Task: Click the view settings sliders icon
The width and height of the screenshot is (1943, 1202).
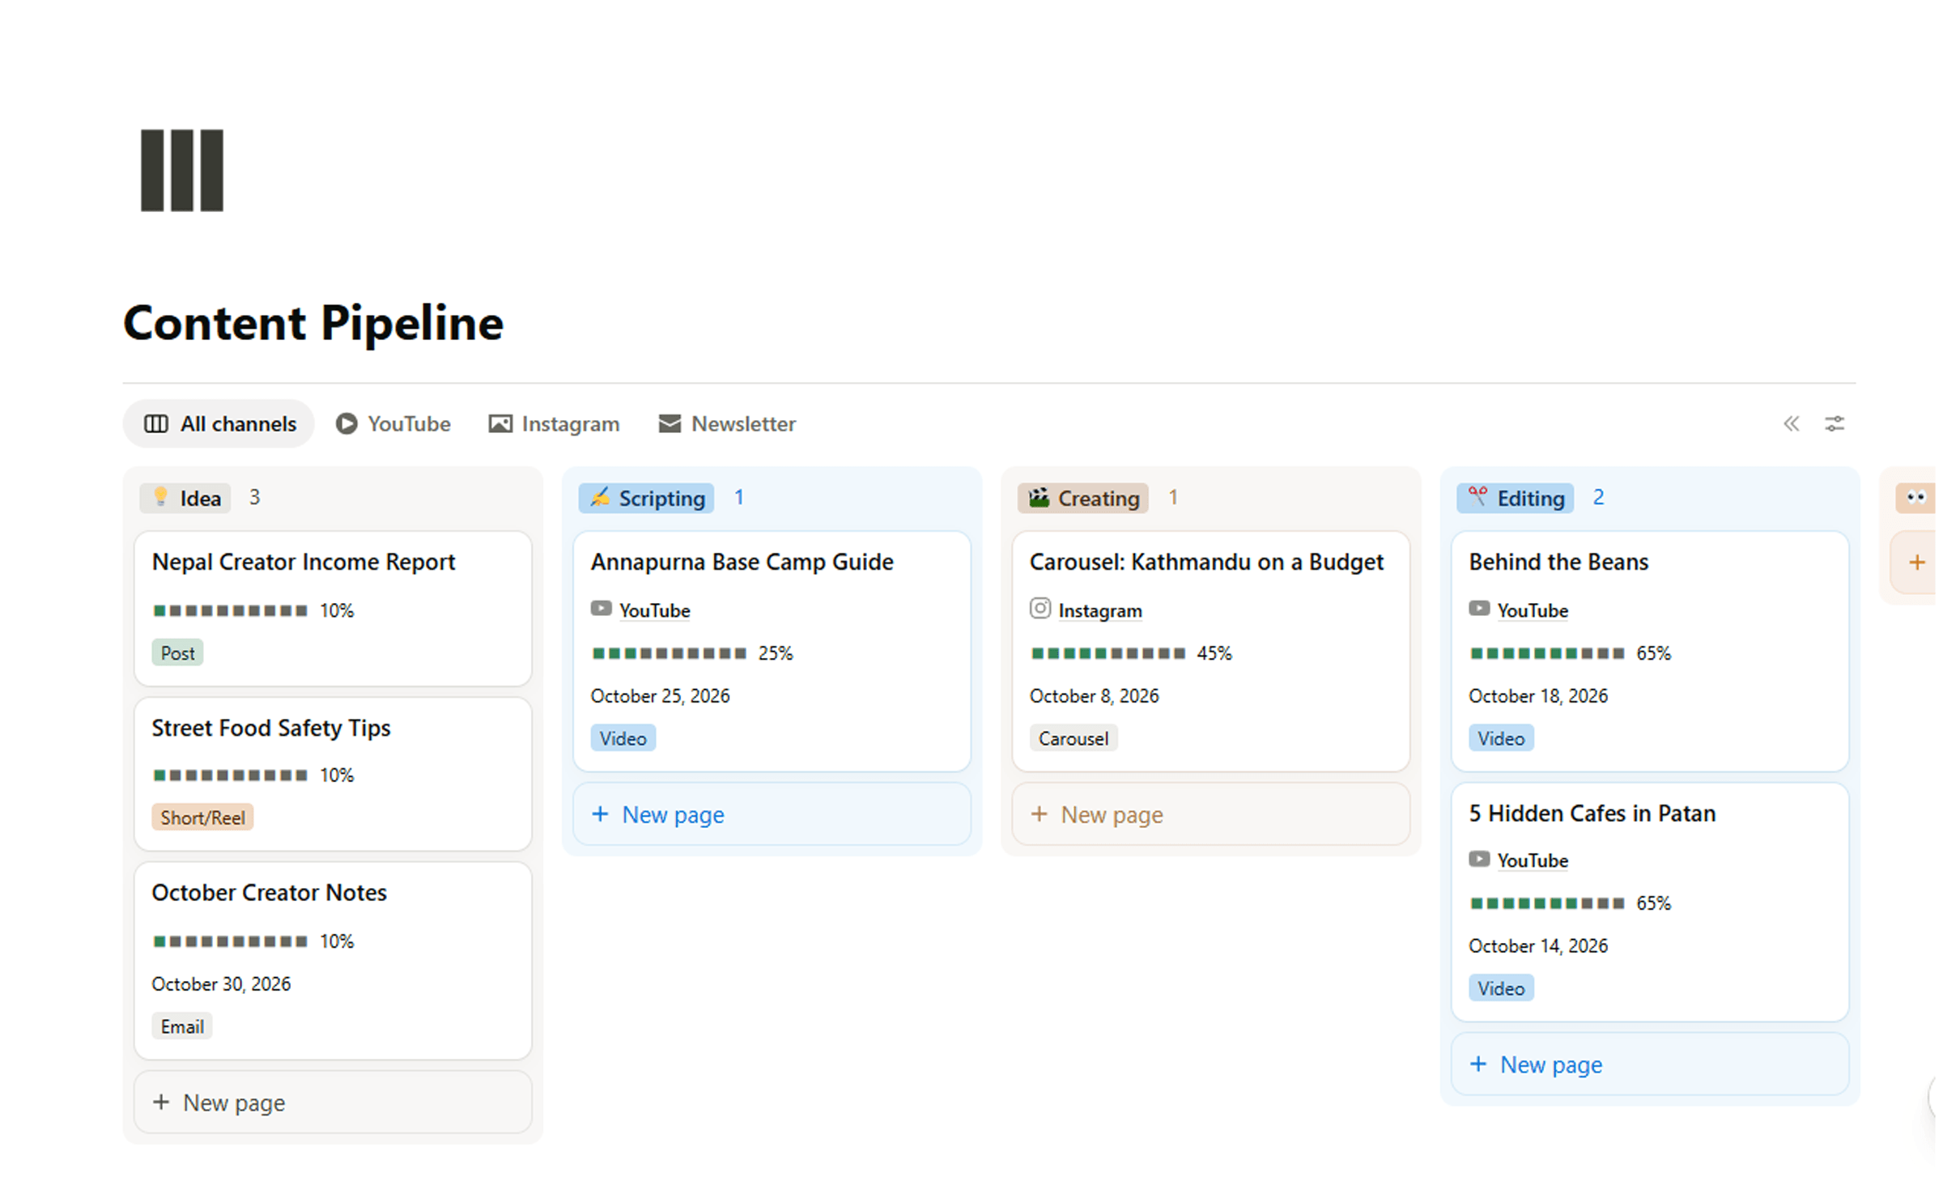Action: coord(1835,423)
